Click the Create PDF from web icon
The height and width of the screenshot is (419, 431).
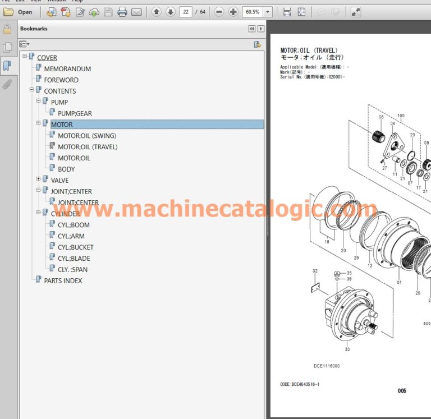52,12
